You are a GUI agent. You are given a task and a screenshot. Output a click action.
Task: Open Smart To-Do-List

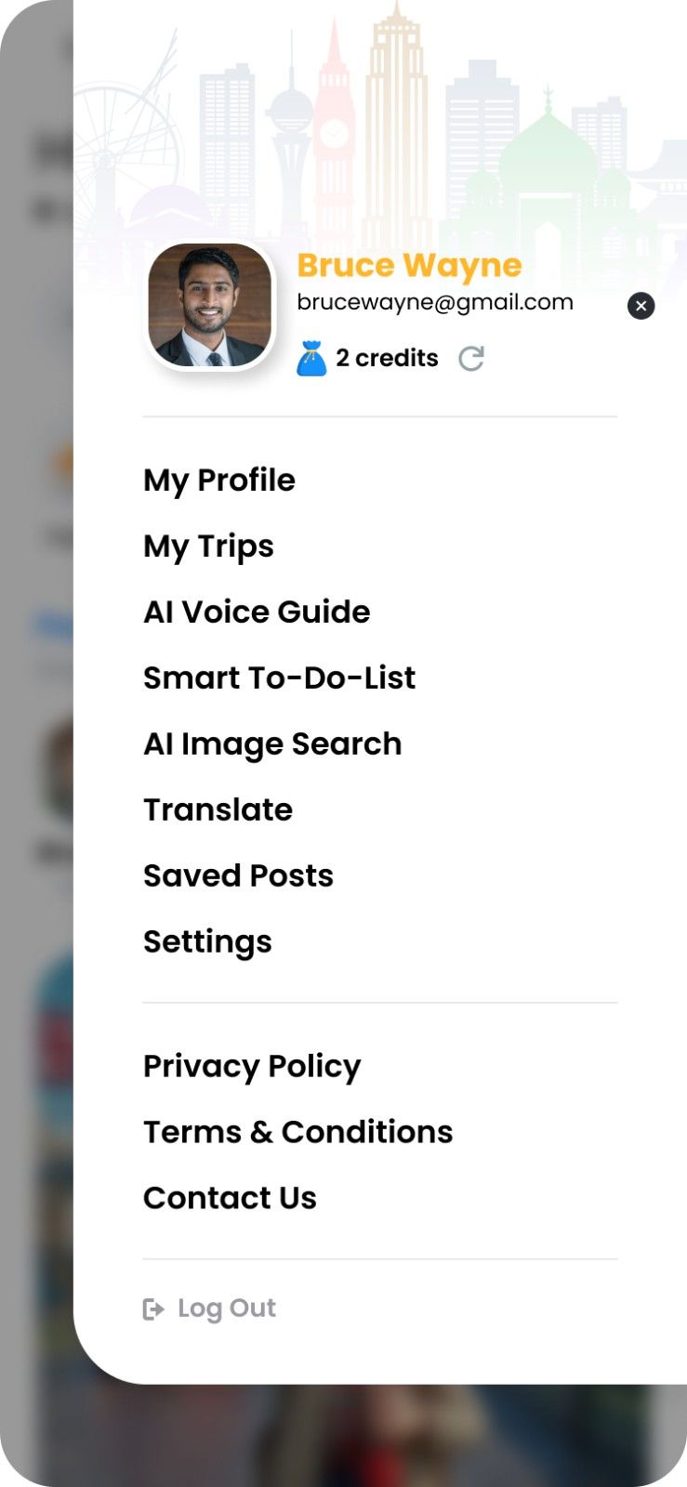[x=279, y=678]
